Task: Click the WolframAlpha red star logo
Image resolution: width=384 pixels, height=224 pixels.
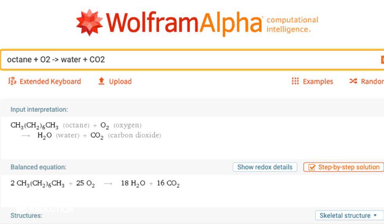Action: coord(90,22)
